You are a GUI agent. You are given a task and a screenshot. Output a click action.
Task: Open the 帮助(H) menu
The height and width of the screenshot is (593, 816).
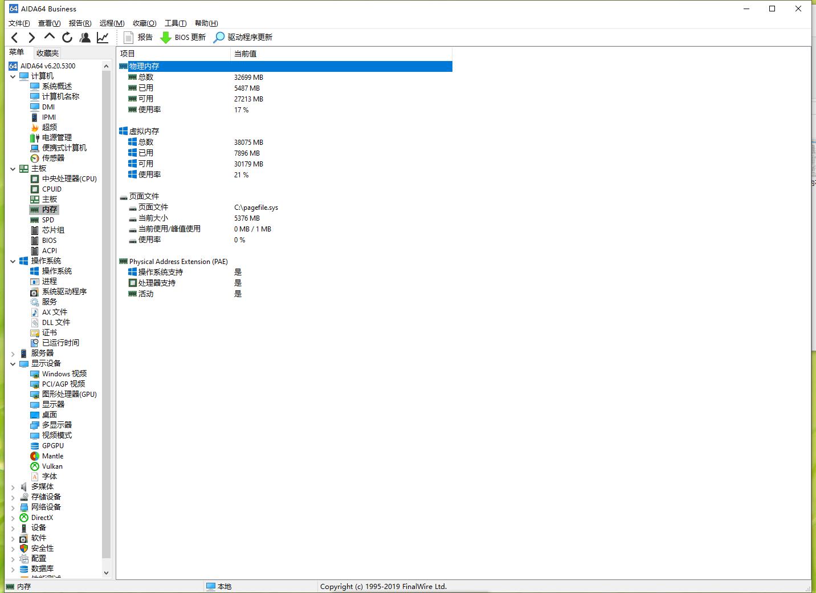[206, 23]
